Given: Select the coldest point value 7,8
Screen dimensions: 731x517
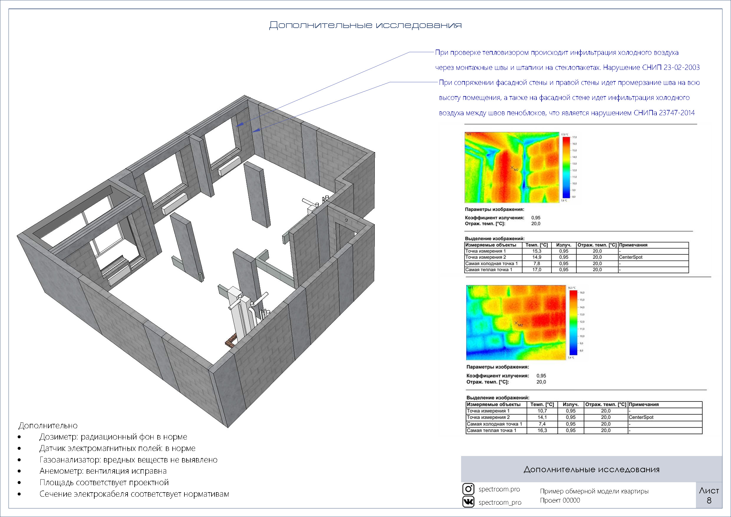Looking at the screenshot, I should tap(537, 264).
